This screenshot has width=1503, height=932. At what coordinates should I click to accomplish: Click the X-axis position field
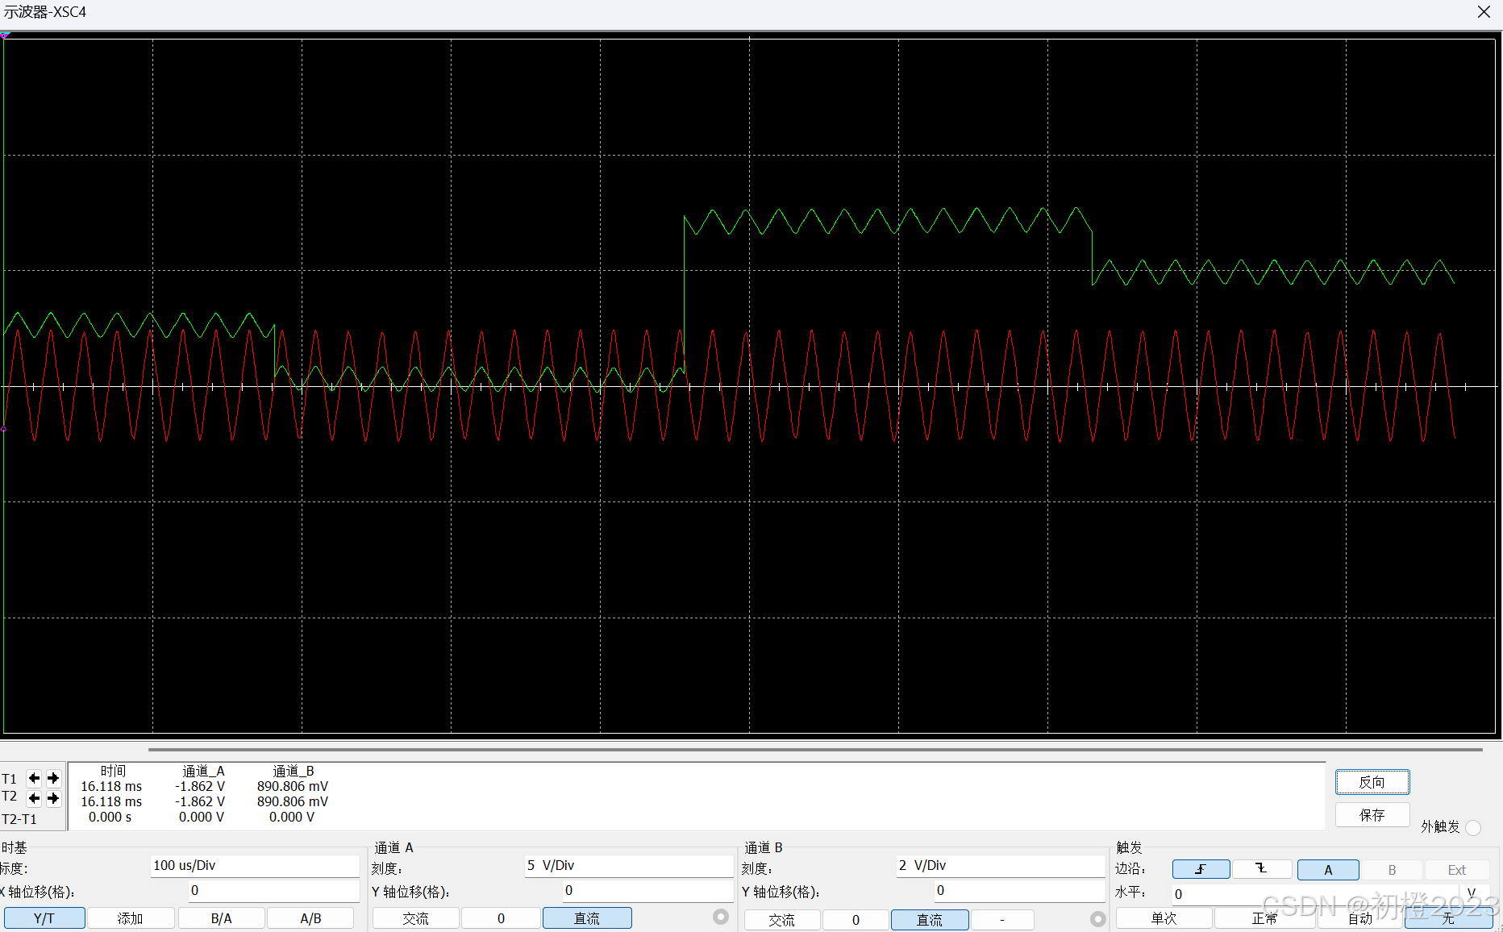273,891
